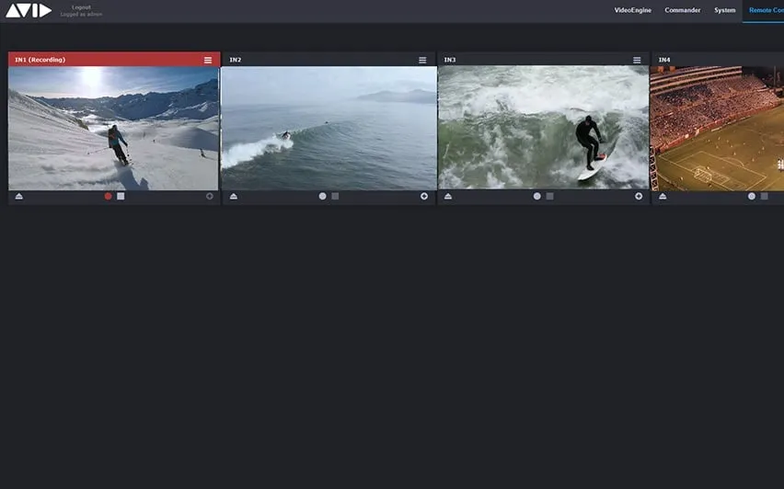Click the IN4 channel title
This screenshot has width=784, height=489.
pos(664,60)
